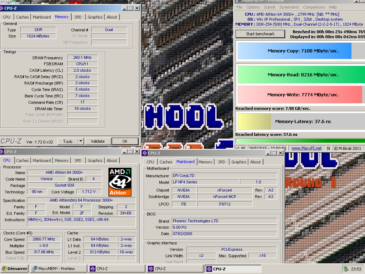
Task: Open Graphics tab in bottom-left CPU-Z window
Action: [95, 161]
